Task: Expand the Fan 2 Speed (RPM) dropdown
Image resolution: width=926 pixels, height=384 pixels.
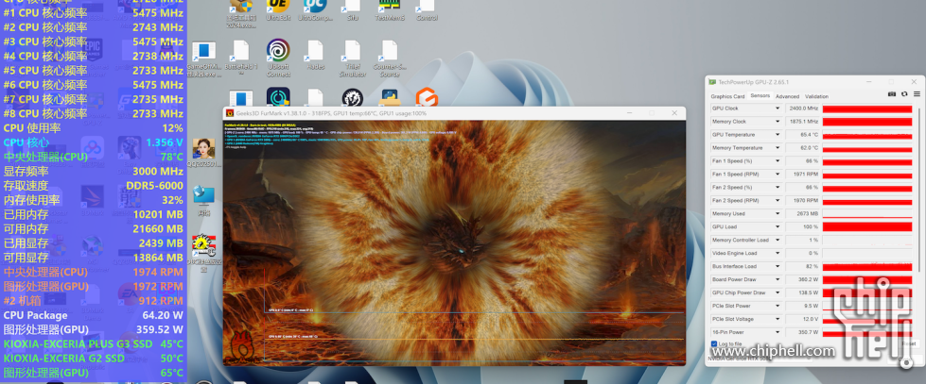Action: [777, 200]
